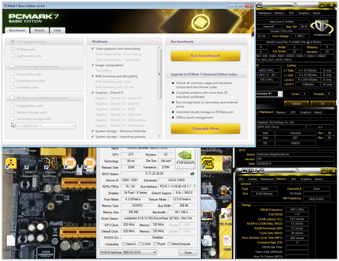Click the Upgrade Now button

(205, 129)
